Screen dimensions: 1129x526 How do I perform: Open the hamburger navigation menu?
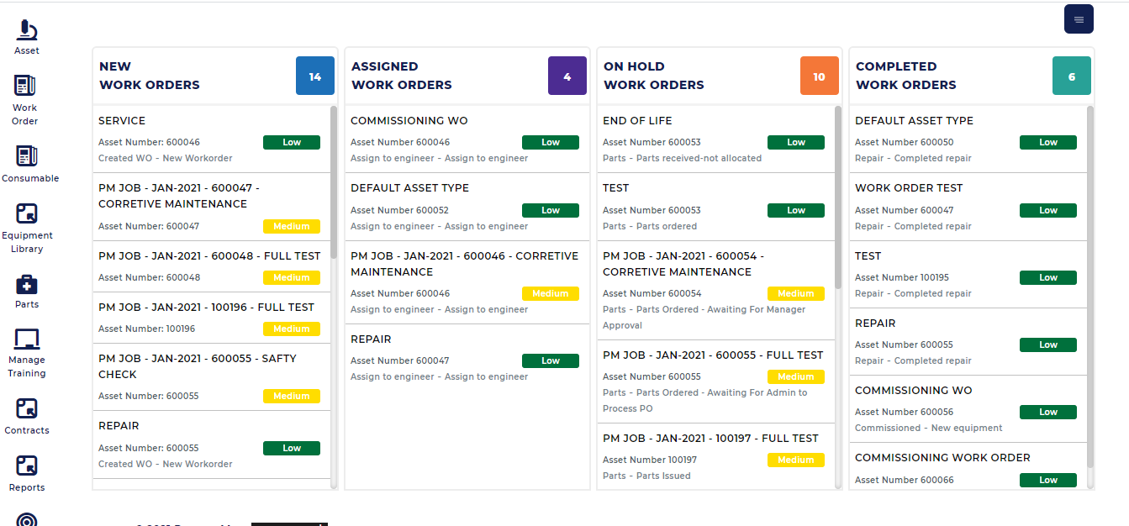click(1079, 18)
